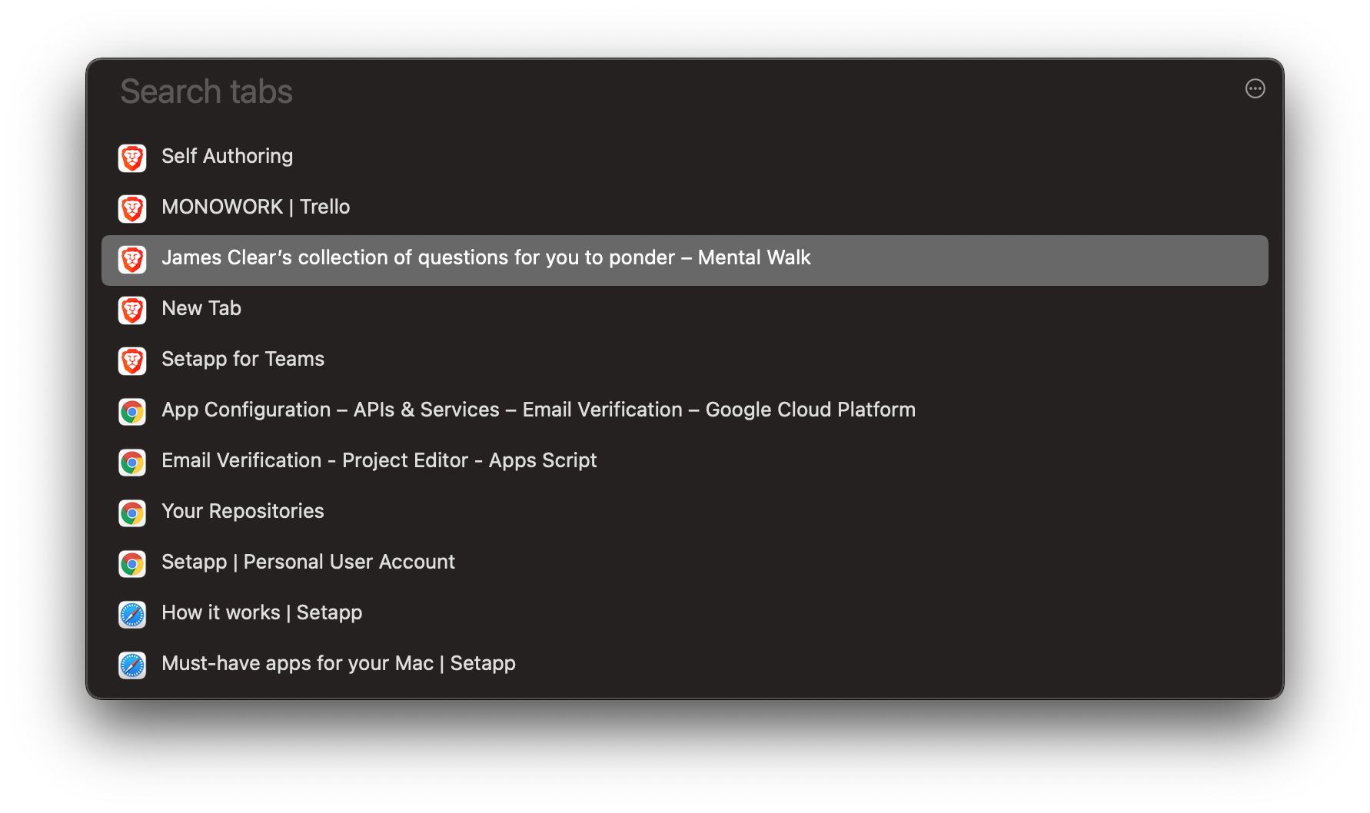Open the Must-have apps for your Mac tab

338,663
